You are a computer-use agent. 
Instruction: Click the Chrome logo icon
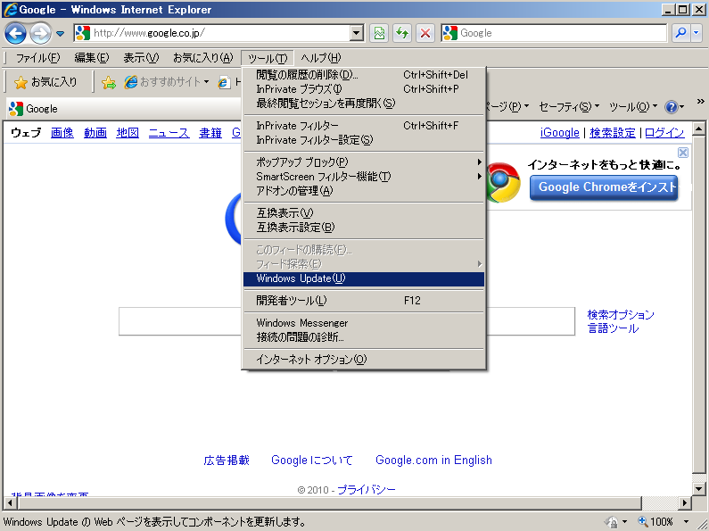[502, 182]
